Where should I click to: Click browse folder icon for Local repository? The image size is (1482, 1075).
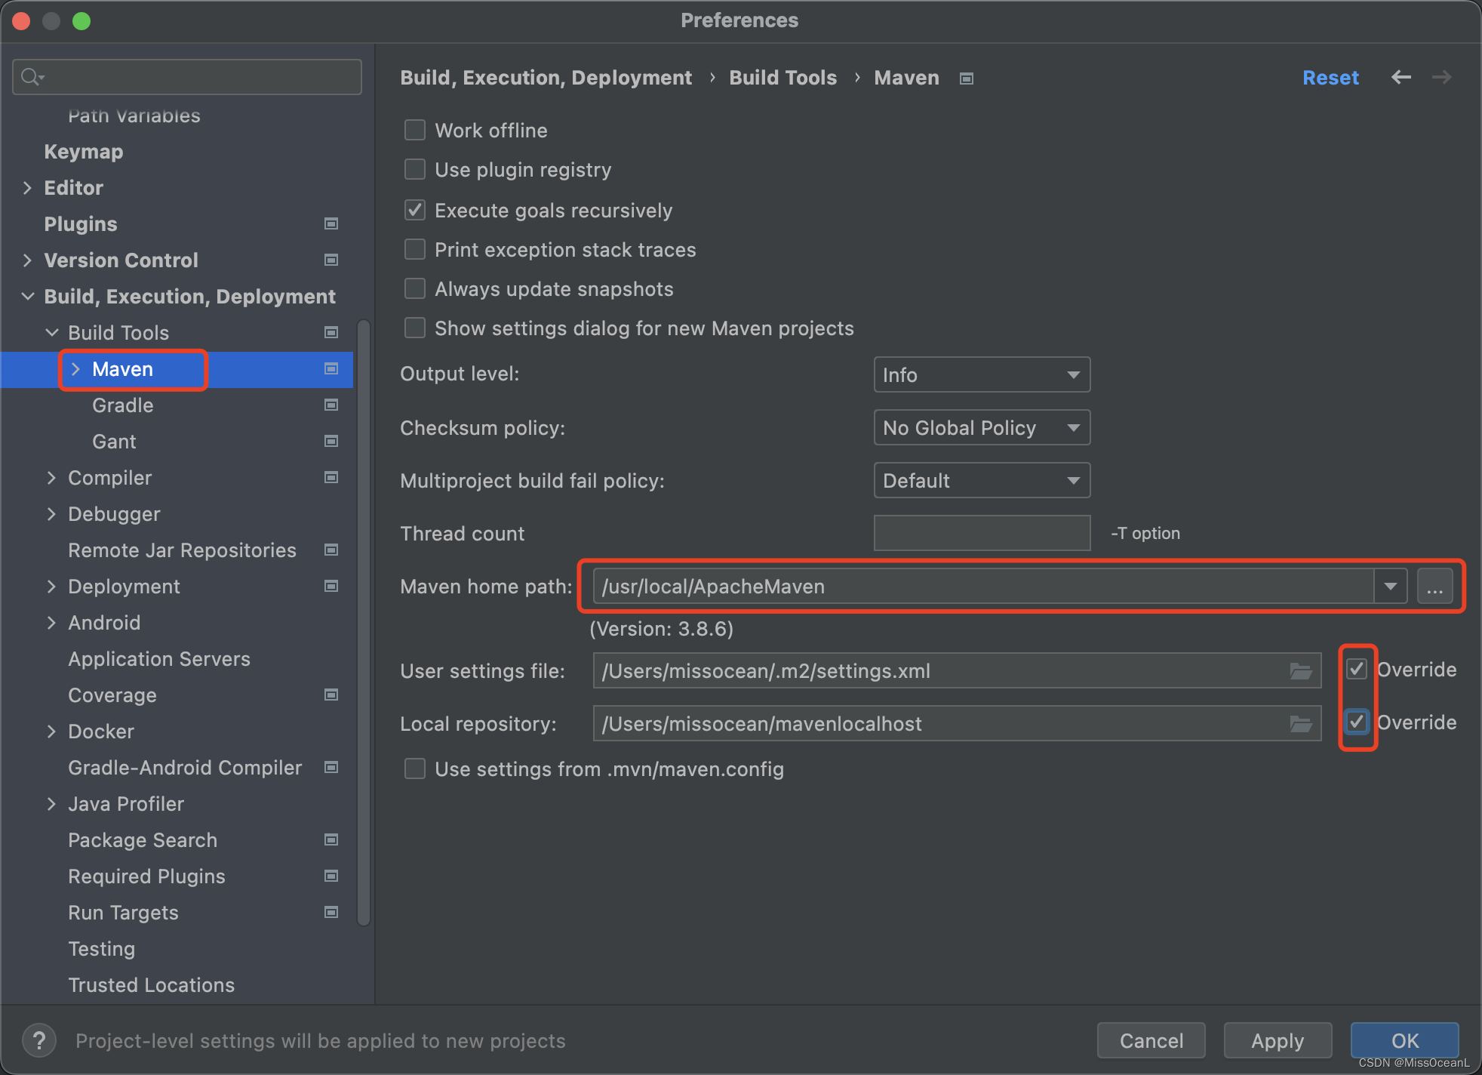(x=1301, y=723)
